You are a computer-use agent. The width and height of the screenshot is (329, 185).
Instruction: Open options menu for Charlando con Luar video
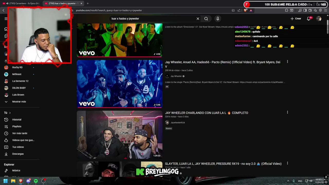(287, 112)
